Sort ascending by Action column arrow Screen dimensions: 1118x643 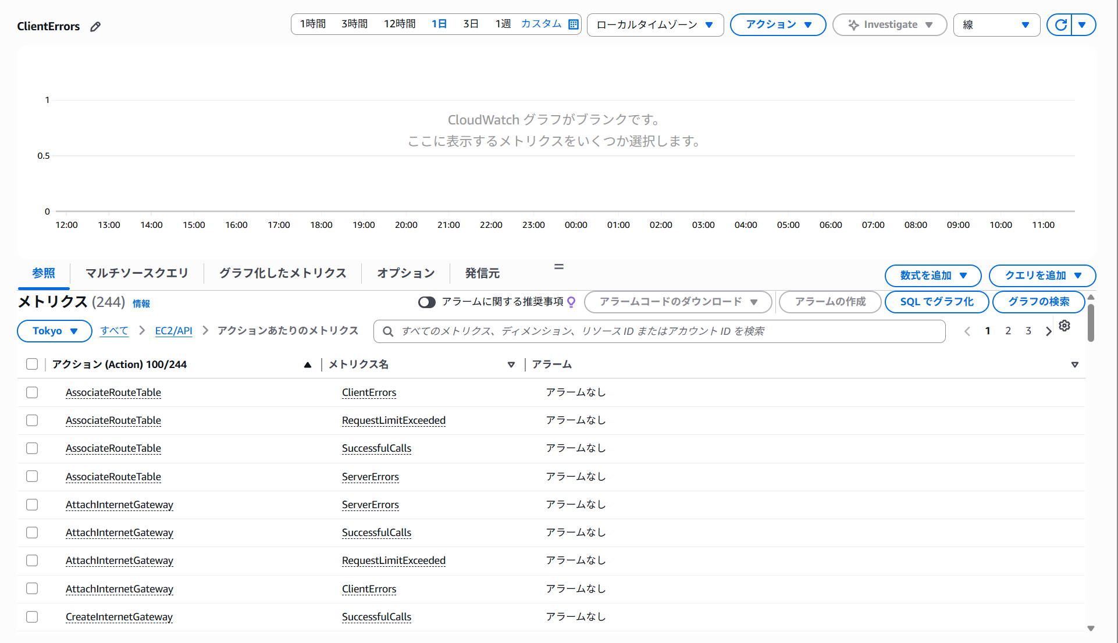[308, 365]
